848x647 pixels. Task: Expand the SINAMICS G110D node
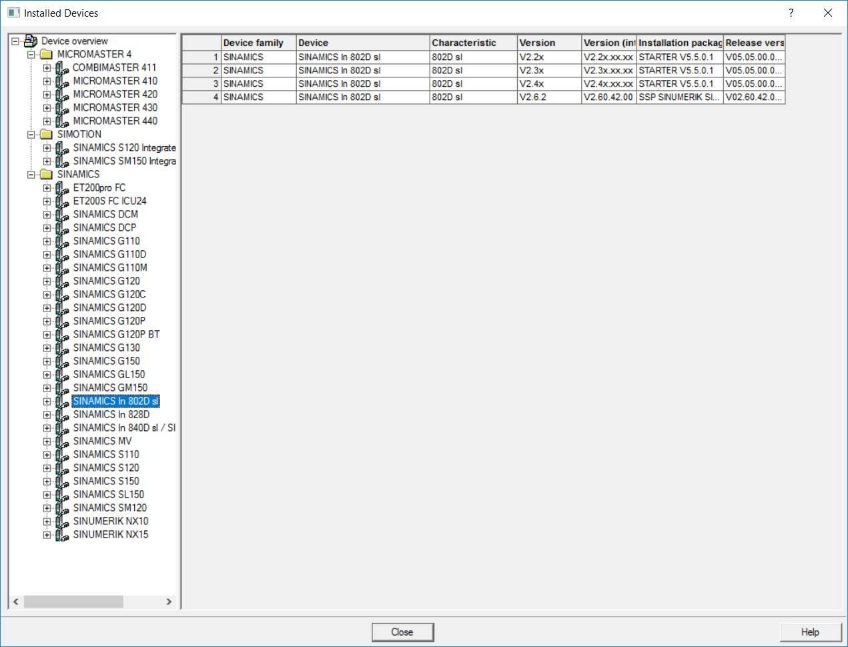tap(47, 255)
